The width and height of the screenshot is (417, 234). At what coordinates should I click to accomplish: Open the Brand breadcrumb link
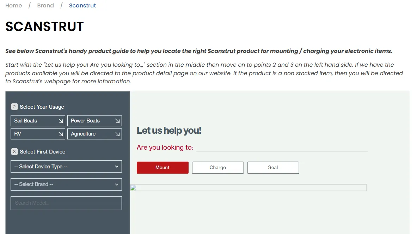[45, 5]
